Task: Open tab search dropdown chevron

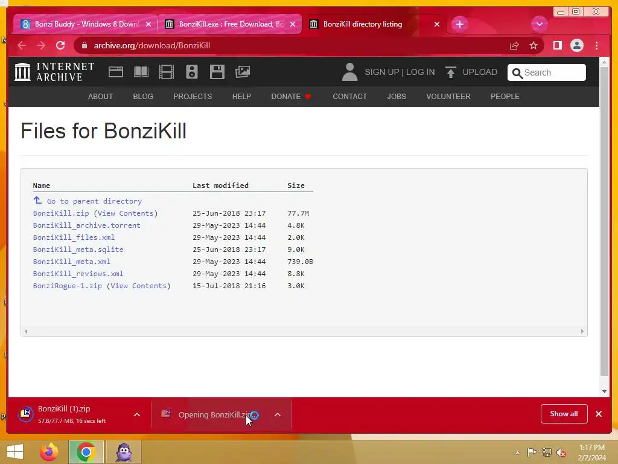Action: (539, 24)
